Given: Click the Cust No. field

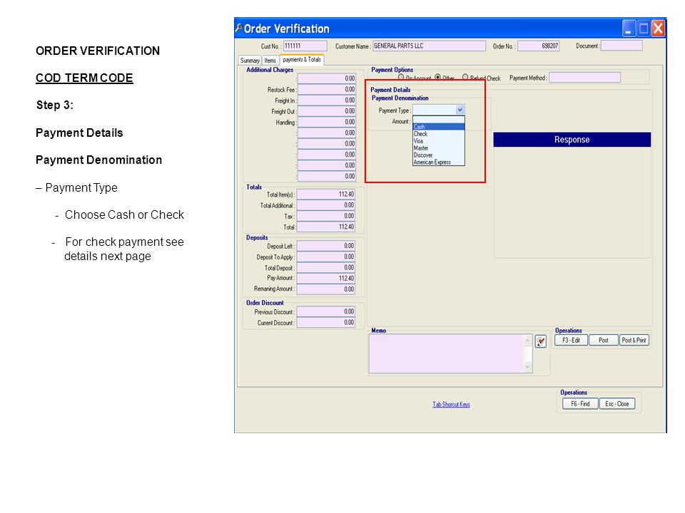Looking at the screenshot, I should click(305, 46).
